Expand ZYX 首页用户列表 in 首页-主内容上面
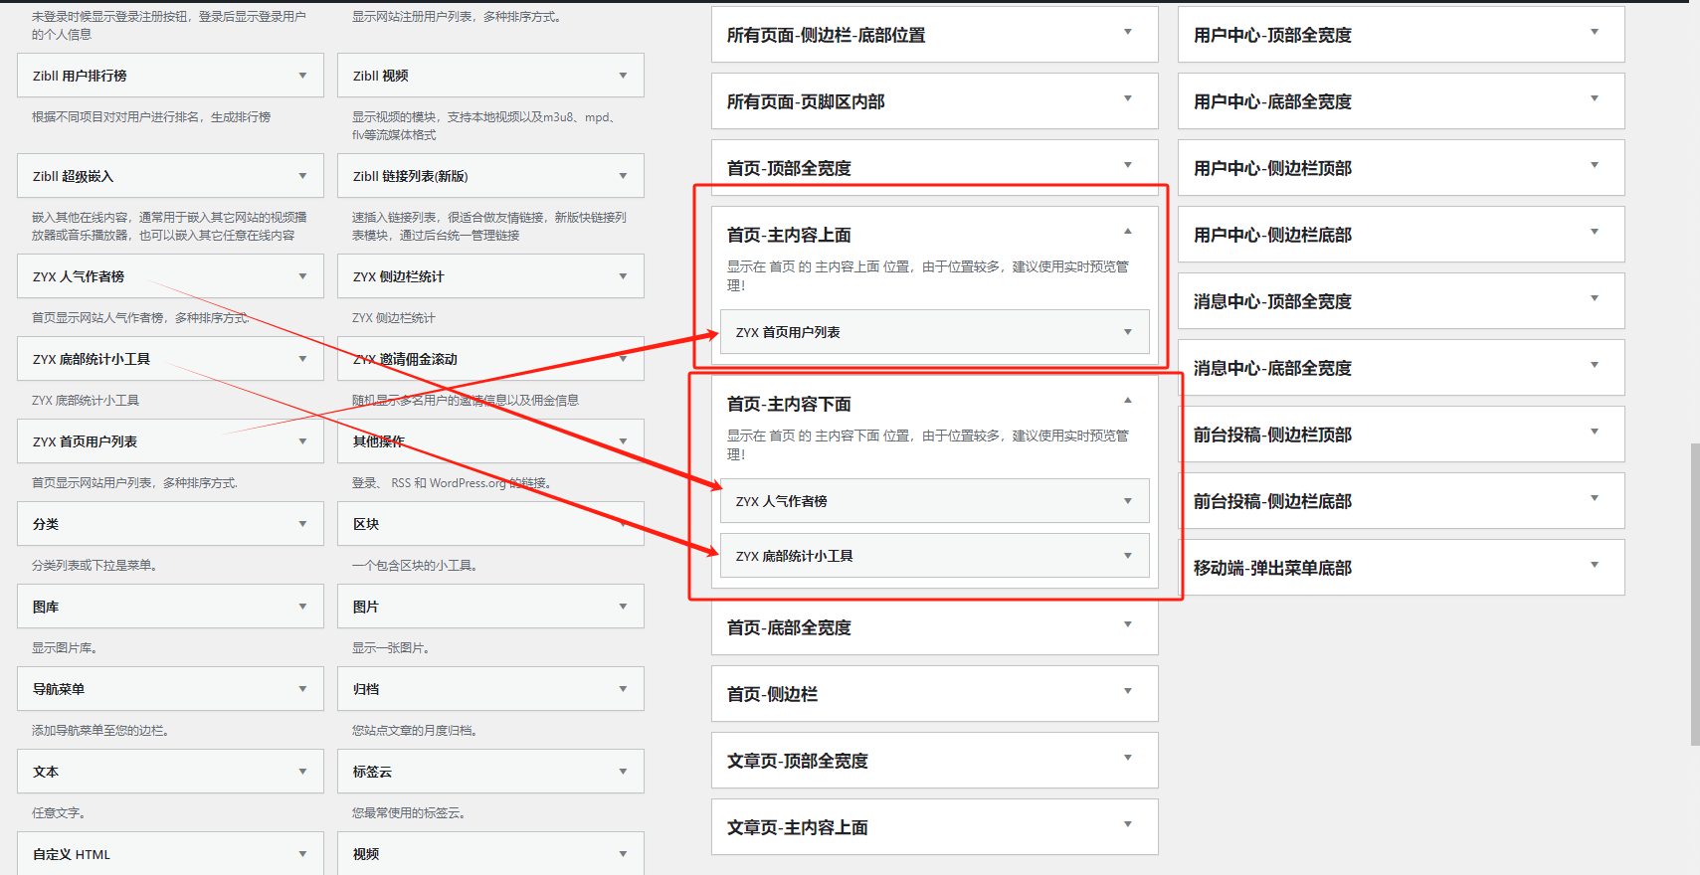 [x=1127, y=332]
